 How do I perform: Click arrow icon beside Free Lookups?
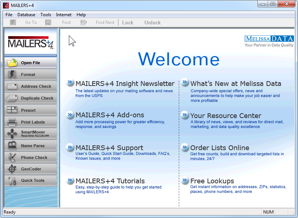point(185,180)
